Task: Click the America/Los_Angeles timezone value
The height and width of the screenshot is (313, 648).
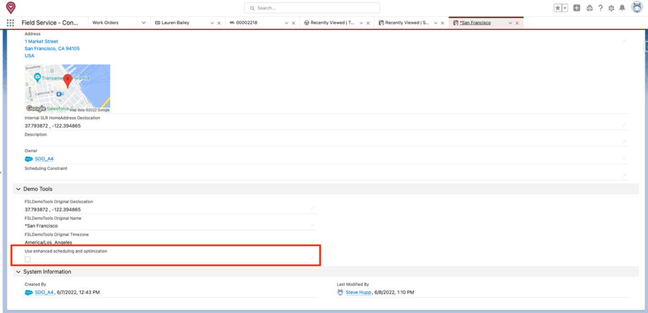Action: [49, 243]
